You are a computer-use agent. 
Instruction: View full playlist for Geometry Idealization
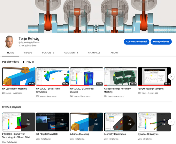click(111, 139)
